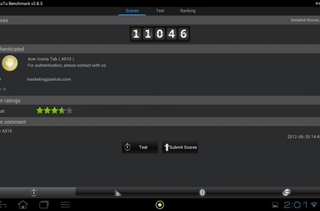This screenshot has width=320, height=211.
Task: Click the Wi-Fi status icon
Action: tap(314, 204)
